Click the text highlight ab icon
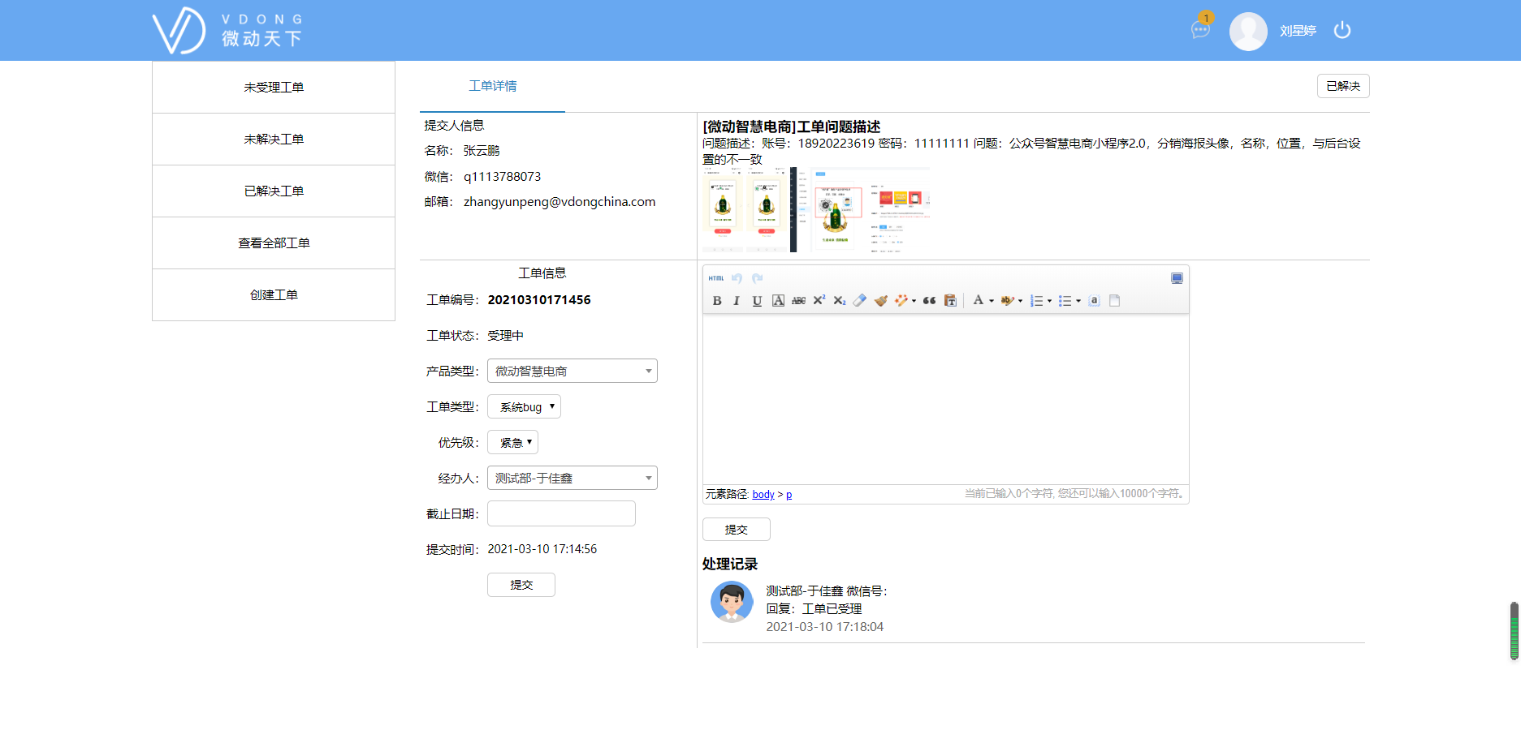The height and width of the screenshot is (730, 1521). (x=1007, y=301)
